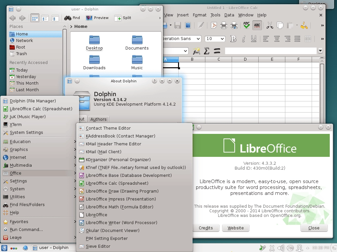Switch Dolphin to Details view mode
The height and width of the screenshot is (252, 337).
[x=55, y=18]
